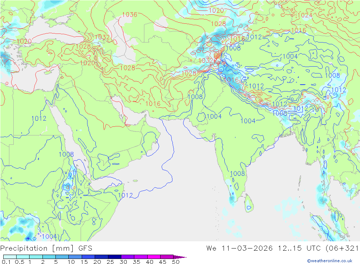Click the red '1036' isobar label

130,15
